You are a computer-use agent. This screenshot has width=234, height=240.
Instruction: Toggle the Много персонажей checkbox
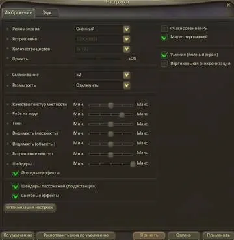click(164, 38)
